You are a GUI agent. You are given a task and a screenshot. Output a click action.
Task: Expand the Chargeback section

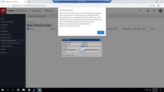(13, 31)
